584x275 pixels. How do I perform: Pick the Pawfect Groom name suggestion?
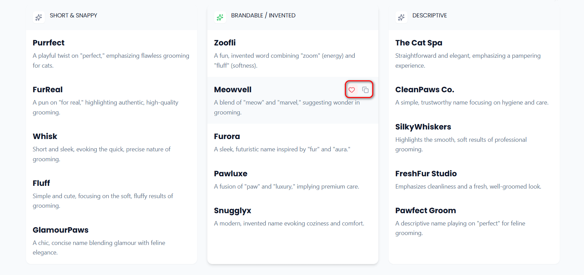click(426, 211)
